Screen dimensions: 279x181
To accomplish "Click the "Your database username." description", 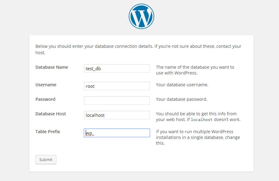I will point(182,85).
